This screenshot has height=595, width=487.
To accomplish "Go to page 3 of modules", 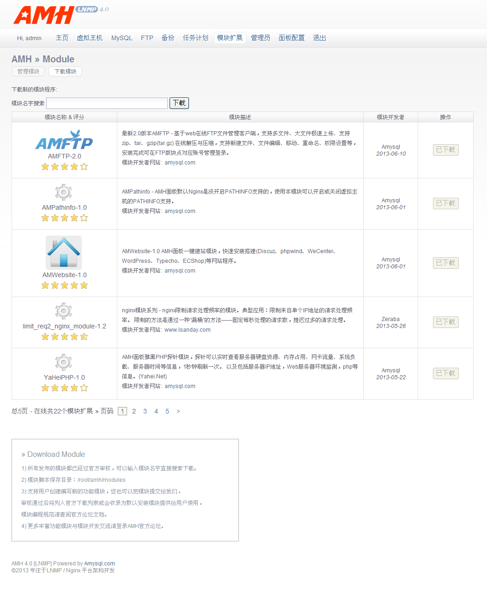I will click(x=145, y=411).
